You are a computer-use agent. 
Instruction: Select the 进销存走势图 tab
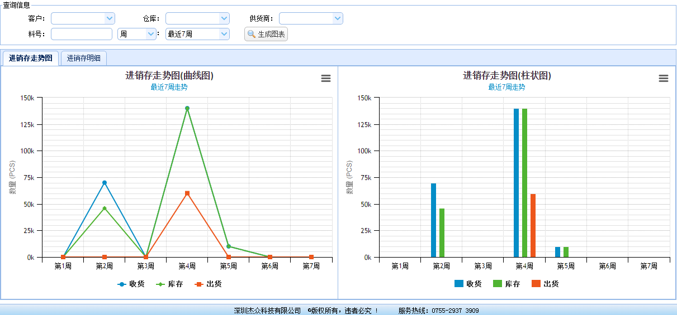(x=31, y=58)
